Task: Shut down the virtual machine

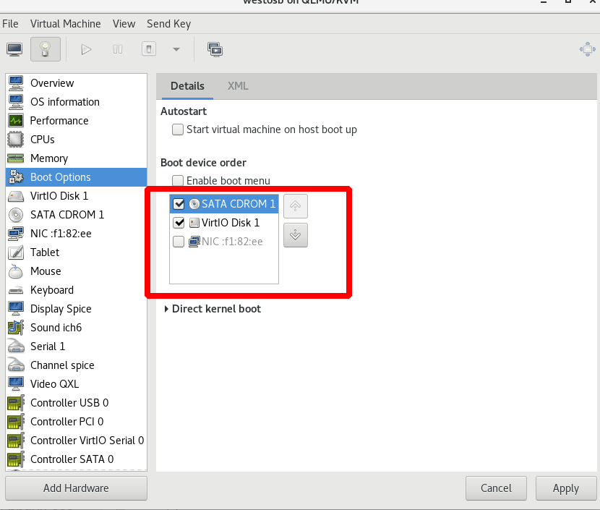Action: click(x=149, y=49)
